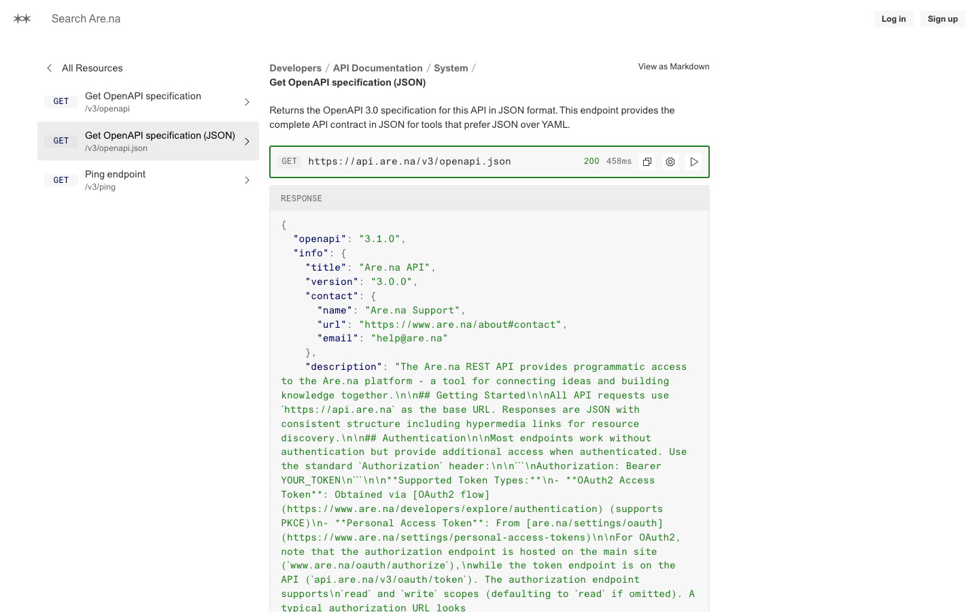Click the GET method label in request bar
This screenshot has height=612, width=979.
coord(290,161)
